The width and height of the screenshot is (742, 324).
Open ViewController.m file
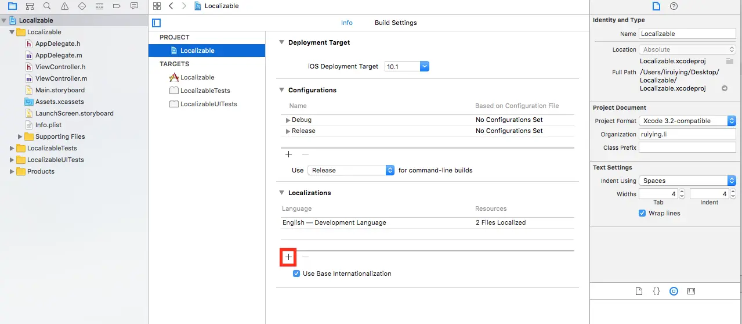pyautogui.click(x=61, y=78)
